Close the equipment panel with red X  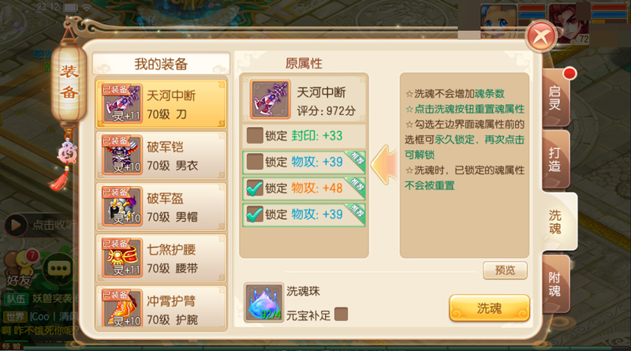click(x=541, y=36)
